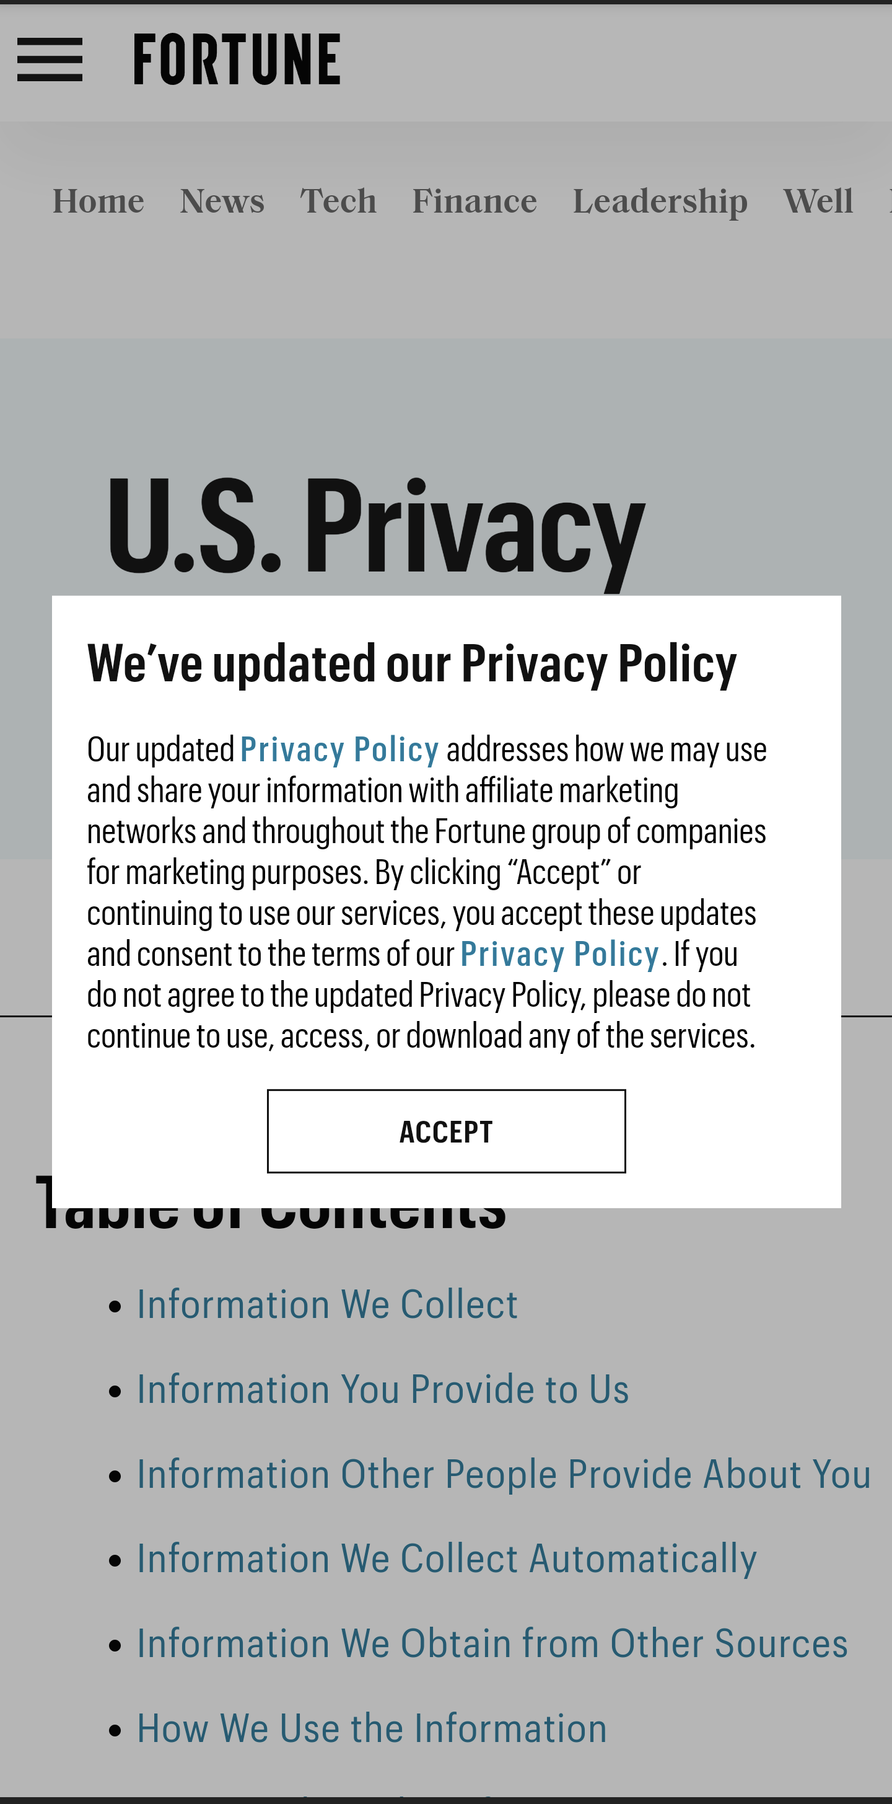Open the hamburger navigation menu
Image resolution: width=892 pixels, height=1804 pixels.
50,60
